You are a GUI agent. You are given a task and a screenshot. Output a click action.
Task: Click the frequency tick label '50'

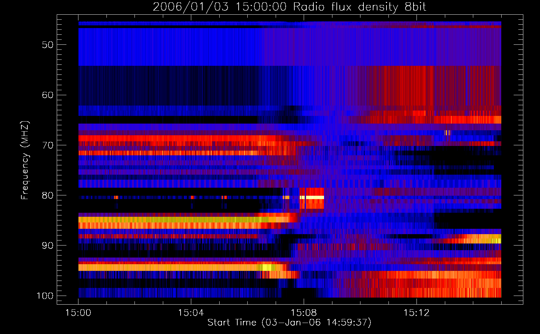click(x=48, y=45)
